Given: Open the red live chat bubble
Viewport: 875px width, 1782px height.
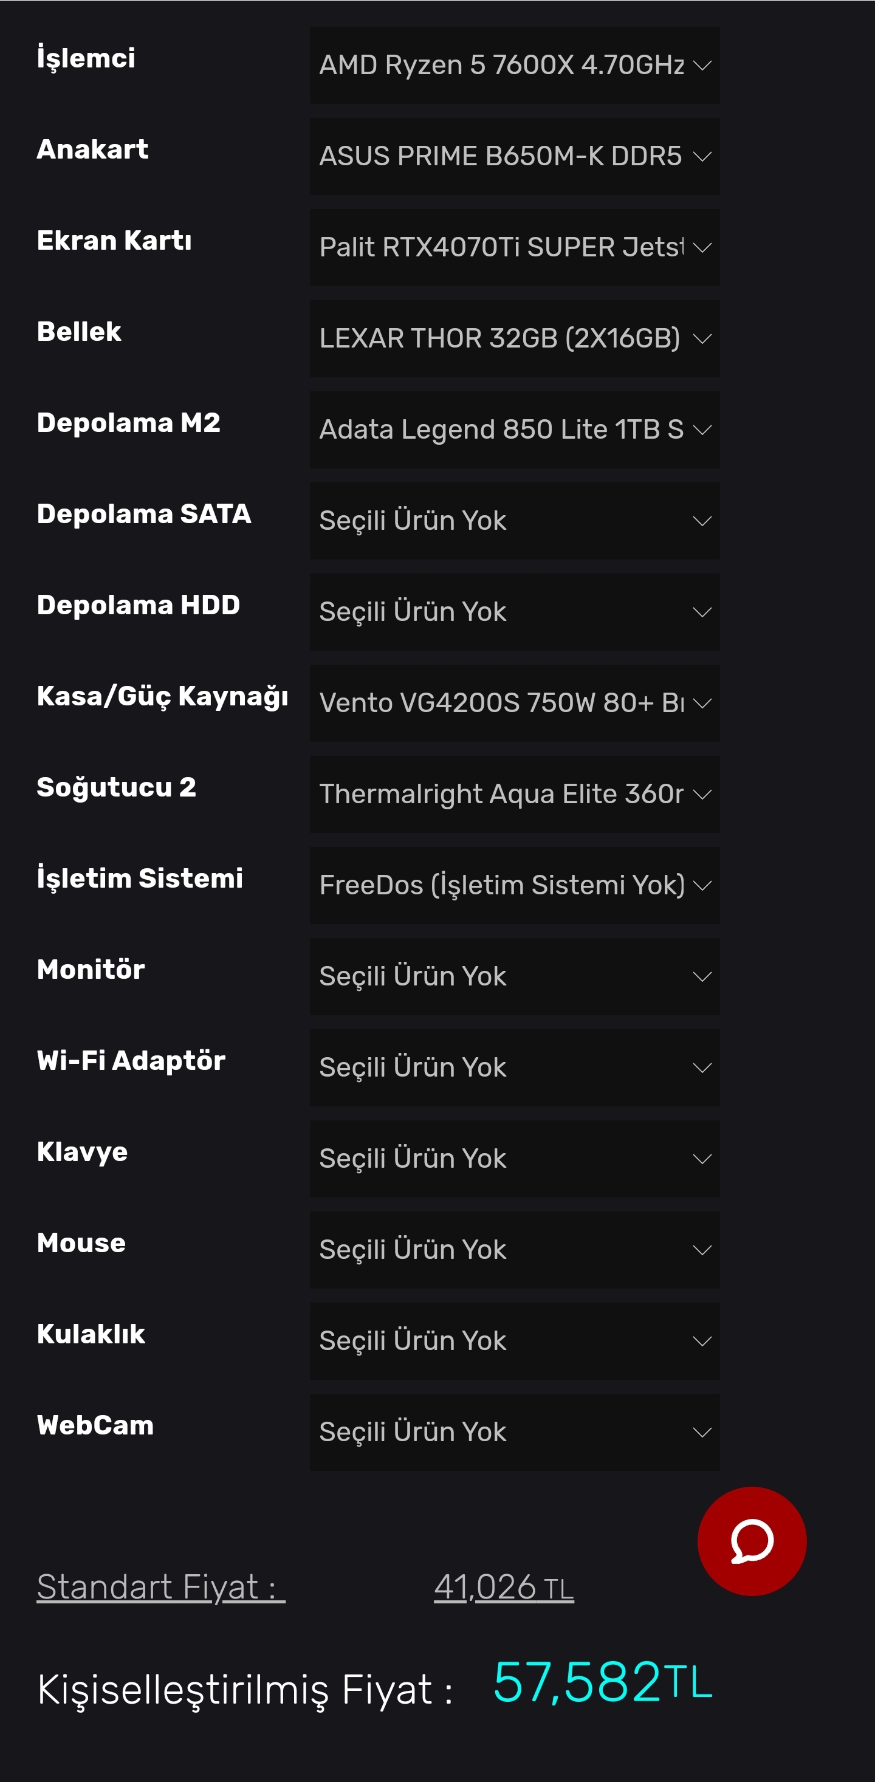Looking at the screenshot, I should [x=751, y=1541].
